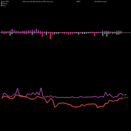This screenshot has width=131, height=131.
Task: Click the 'BFIN' ticker symbol
Action: point(78,2)
